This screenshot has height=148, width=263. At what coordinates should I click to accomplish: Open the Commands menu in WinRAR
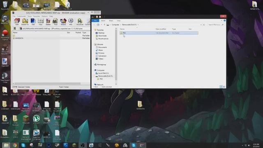point(21,16)
